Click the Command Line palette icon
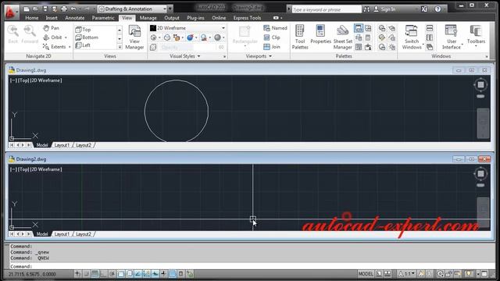Viewport: 500px width, 281px height. (359, 28)
